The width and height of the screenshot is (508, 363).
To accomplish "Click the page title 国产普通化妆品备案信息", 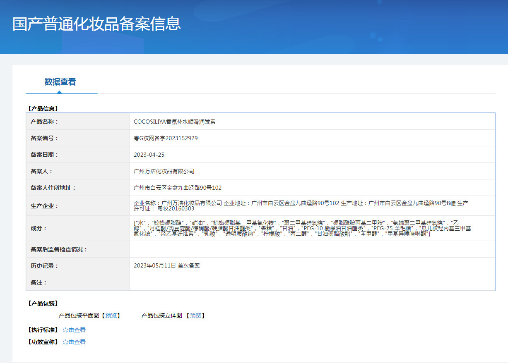I will (x=96, y=24).
